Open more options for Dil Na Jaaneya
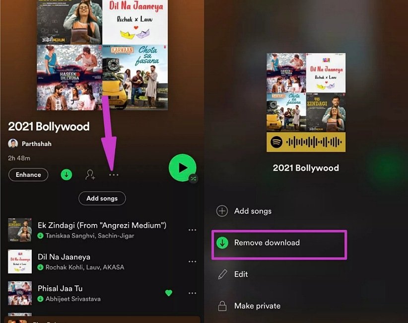408x323 pixels. click(x=192, y=262)
